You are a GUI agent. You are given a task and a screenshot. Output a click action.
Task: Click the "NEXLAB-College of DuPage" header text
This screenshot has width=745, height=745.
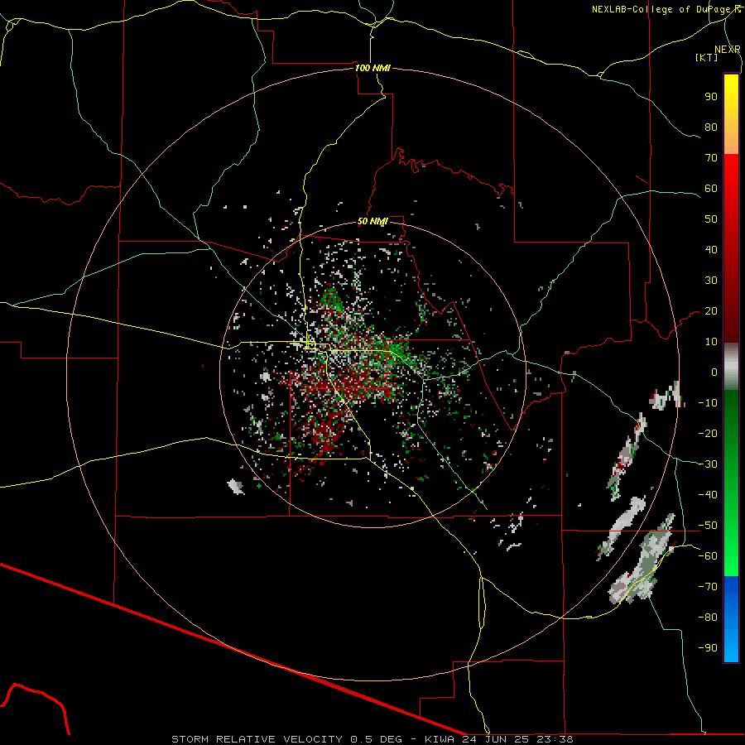coord(662,9)
